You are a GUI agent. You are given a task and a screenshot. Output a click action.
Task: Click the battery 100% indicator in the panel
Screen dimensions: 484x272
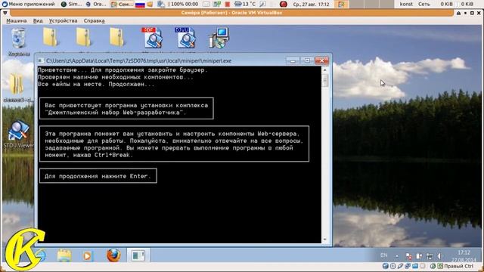[x=183, y=5]
